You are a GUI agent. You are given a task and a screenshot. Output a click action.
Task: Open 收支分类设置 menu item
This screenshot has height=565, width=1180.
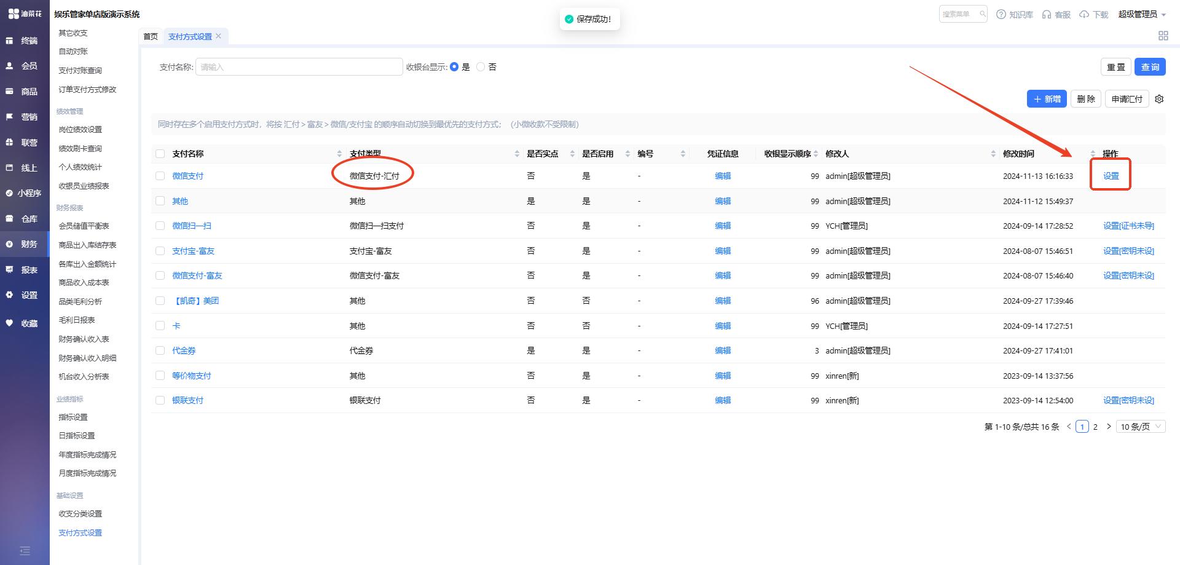click(80, 514)
